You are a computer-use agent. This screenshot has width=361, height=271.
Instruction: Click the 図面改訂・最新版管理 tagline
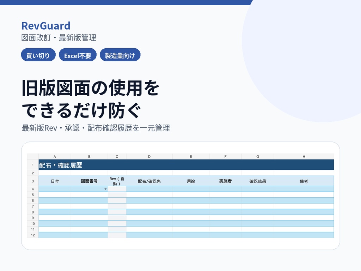(x=59, y=37)
